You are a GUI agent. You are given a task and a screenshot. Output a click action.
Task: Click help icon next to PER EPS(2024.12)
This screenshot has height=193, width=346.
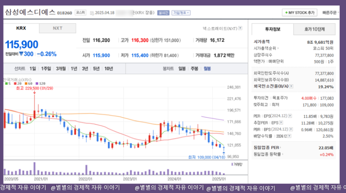[x=290, y=116]
